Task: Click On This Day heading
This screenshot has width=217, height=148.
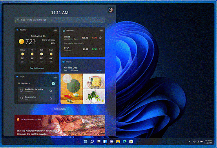Action: tap(71, 67)
